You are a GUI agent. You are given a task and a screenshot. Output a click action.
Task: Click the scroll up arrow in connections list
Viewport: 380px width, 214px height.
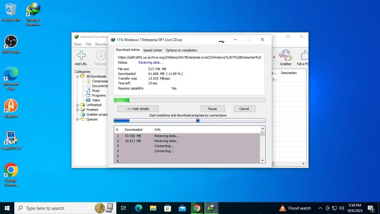pos(262,129)
